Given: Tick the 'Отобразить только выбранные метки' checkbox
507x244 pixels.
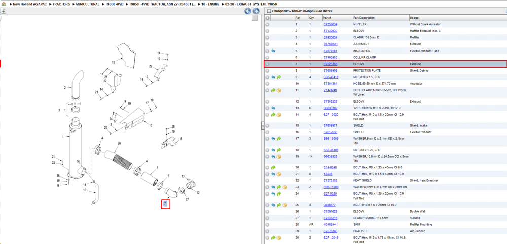Looking at the screenshot, I should (269, 11).
